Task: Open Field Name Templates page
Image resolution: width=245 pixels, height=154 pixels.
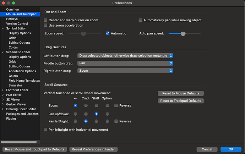Action: coord(24,81)
